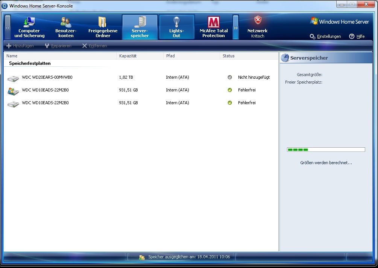The height and width of the screenshot is (268, 378).
Task: Open the McAfee Total Protection tab
Action: tap(214, 27)
